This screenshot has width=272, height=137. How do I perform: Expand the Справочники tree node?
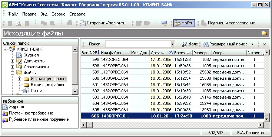pyautogui.click(x=12, y=67)
